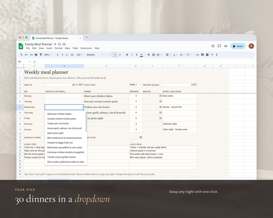Open the fill color picker
Screen dimensions: 273x218
click(149, 55)
